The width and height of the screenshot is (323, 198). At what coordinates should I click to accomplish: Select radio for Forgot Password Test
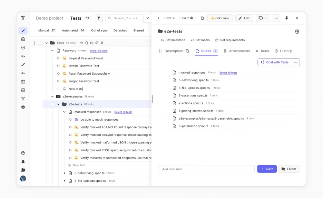[x=58, y=81]
